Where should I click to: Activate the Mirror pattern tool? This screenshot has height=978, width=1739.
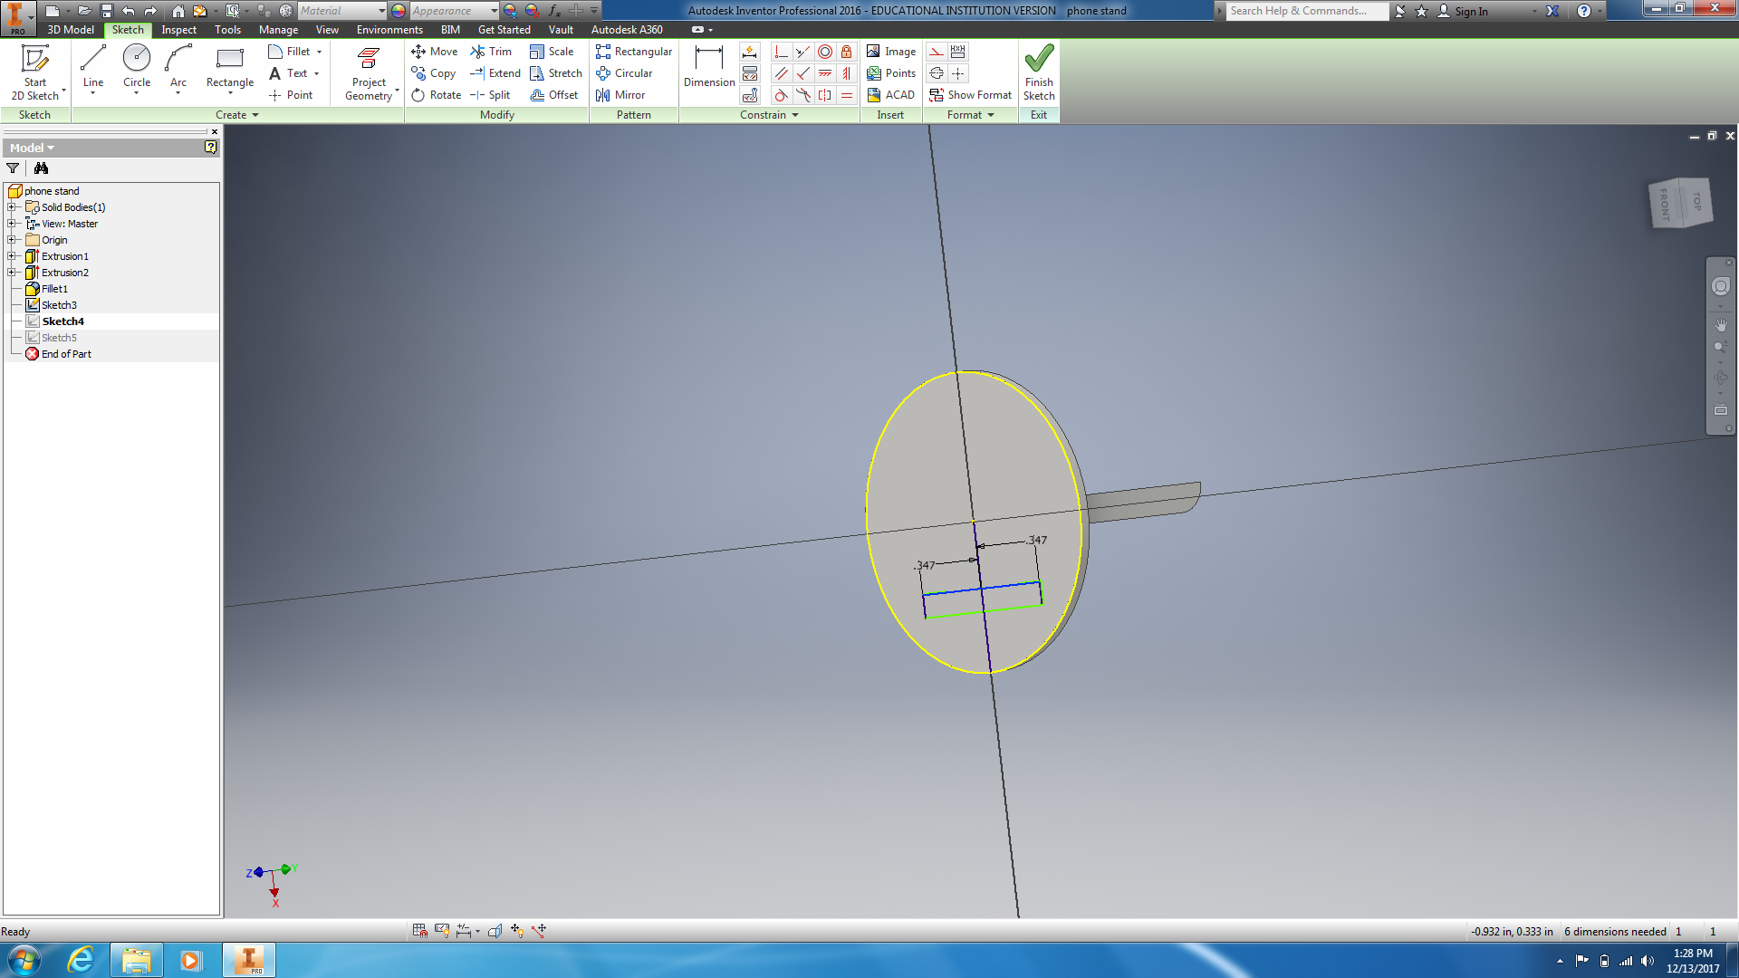point(620,95)
